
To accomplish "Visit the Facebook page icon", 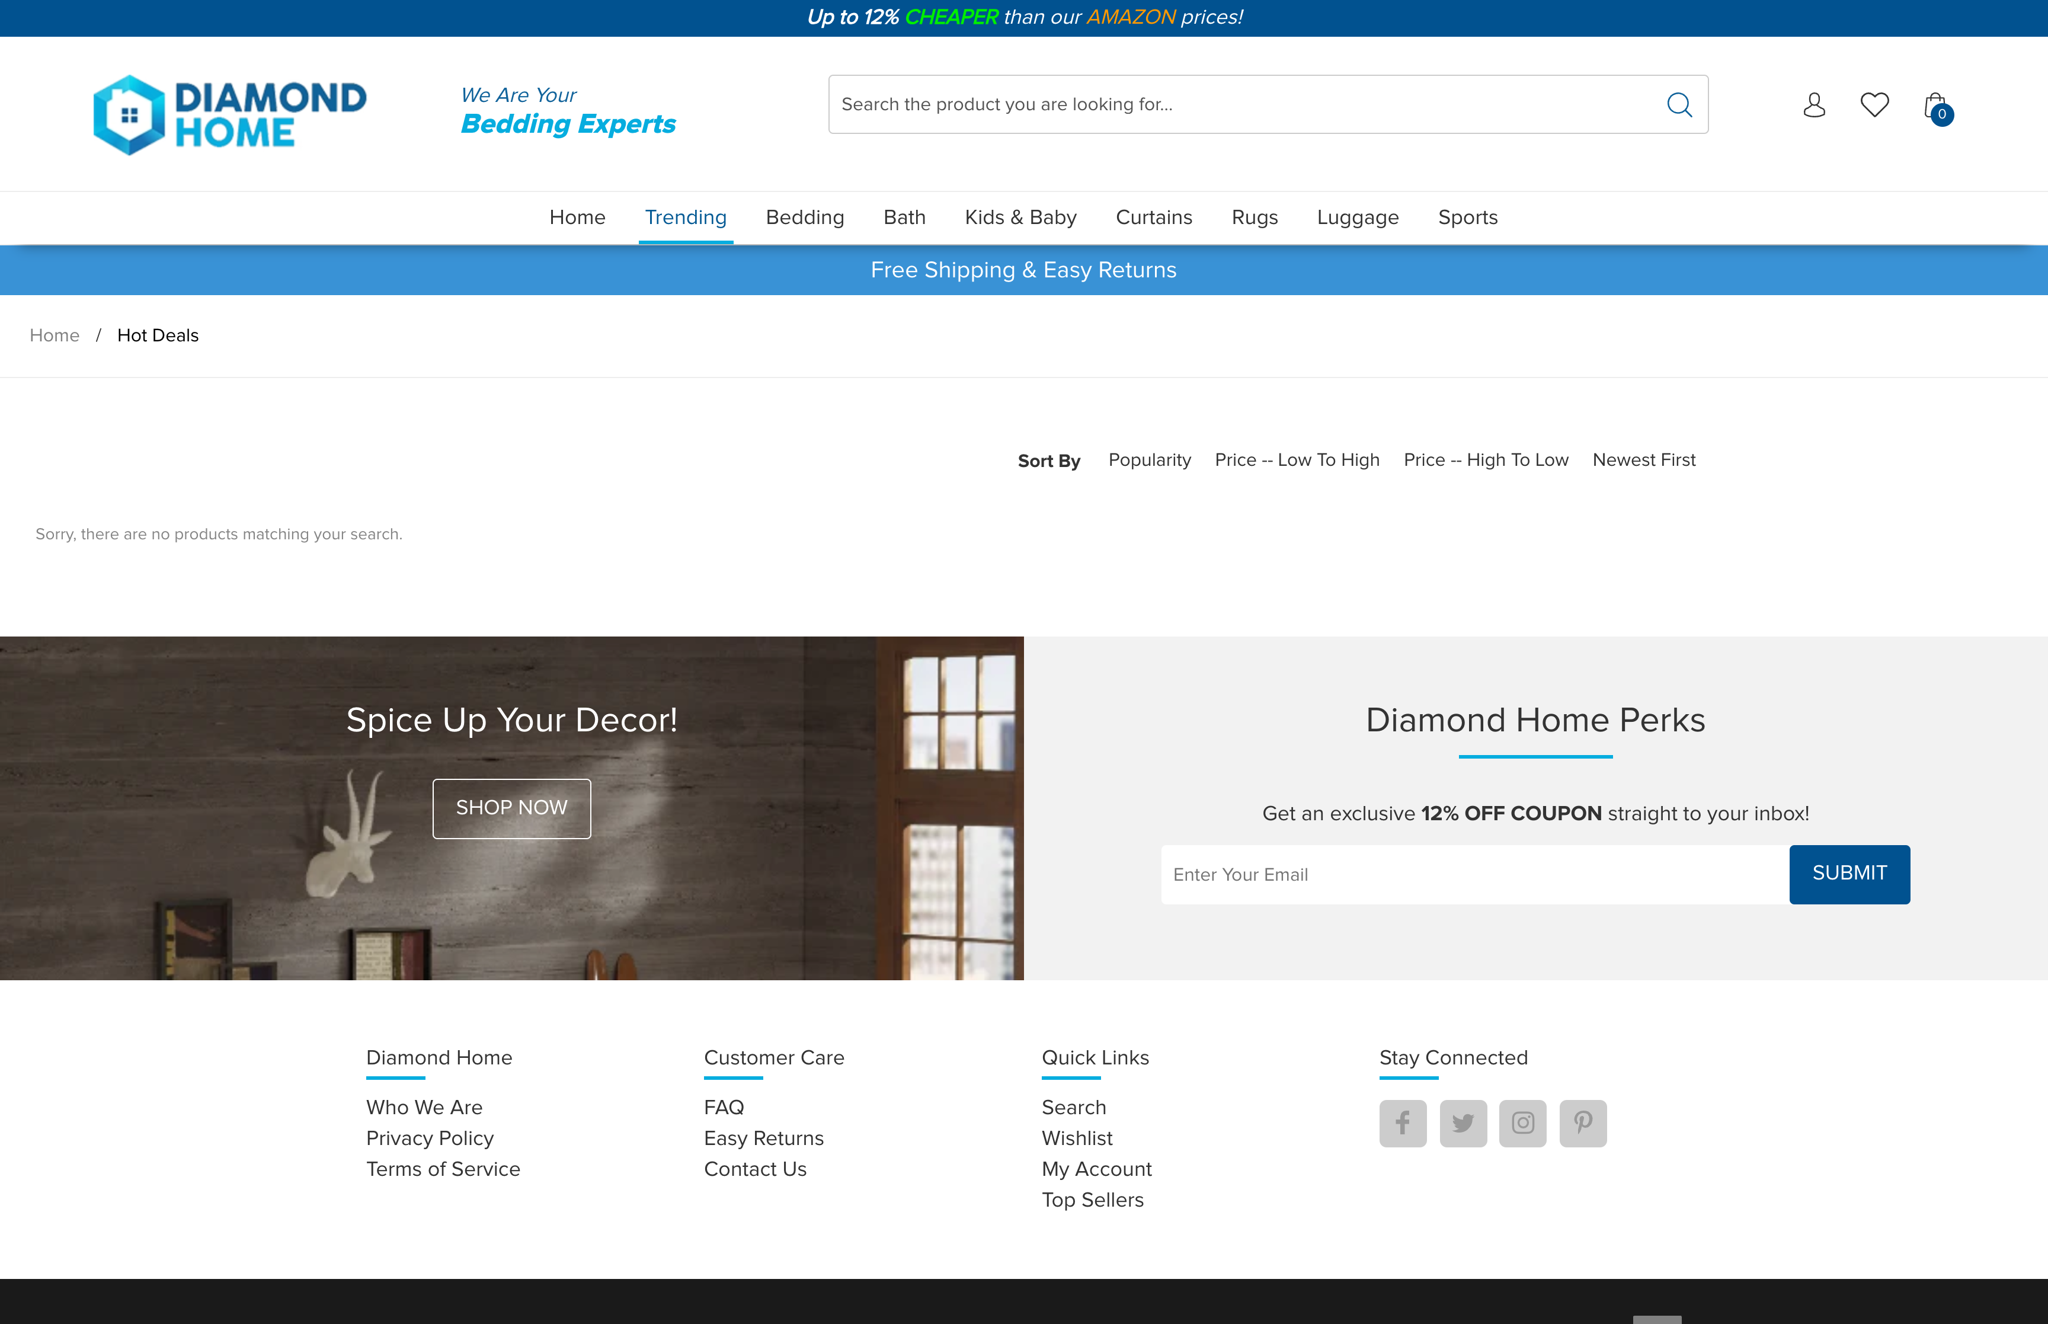I will [x=1403, y=1123].
